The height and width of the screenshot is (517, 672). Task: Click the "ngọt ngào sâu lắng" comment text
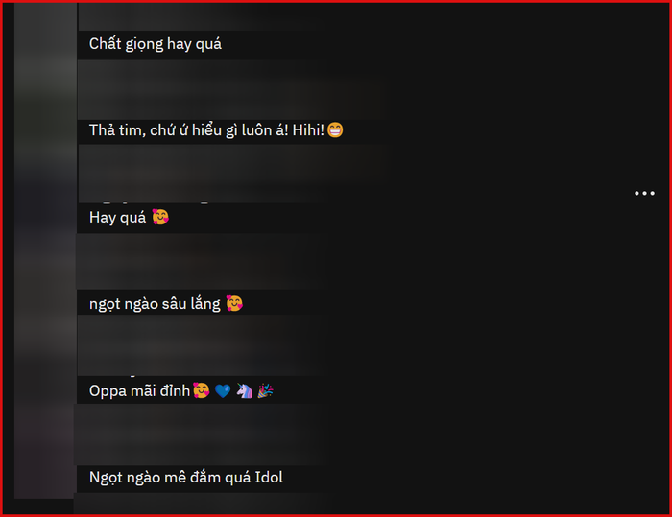pyautogui.click(x=155, y=304)
